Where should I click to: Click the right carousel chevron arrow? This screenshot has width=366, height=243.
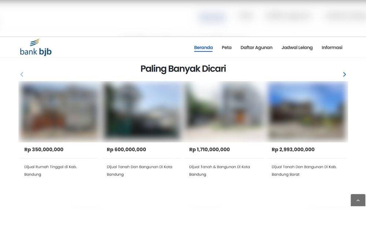pos(344,74)
